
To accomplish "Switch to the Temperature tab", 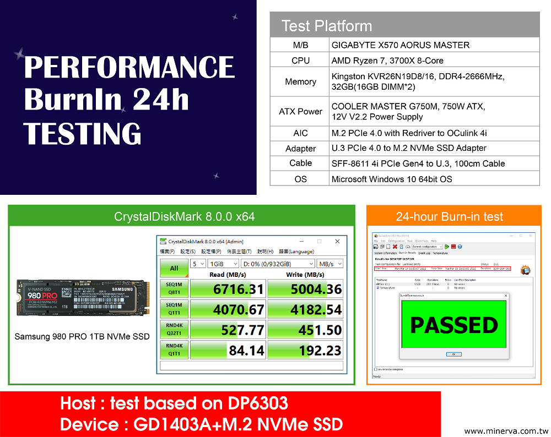I will [440, 253].
